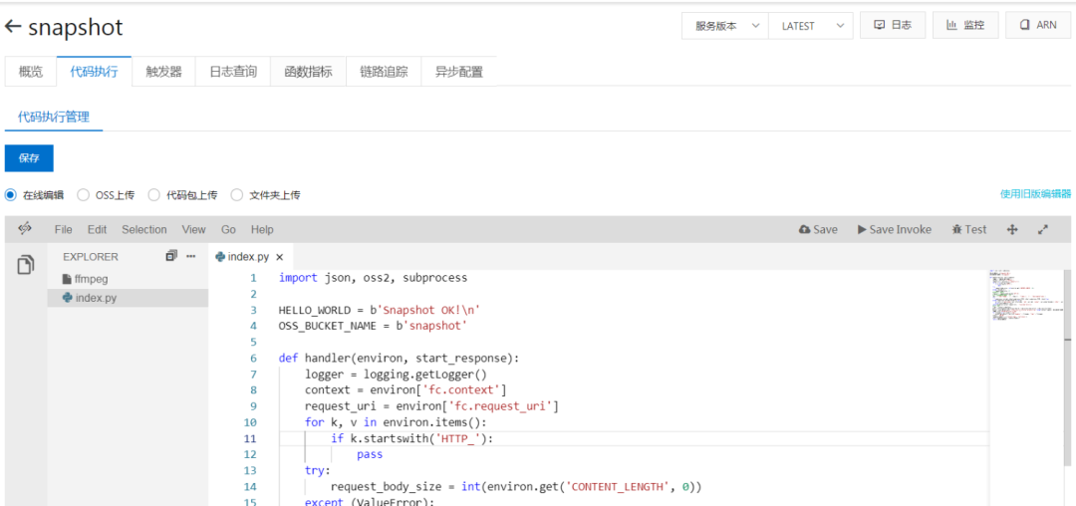Open Explorer more actions ellipsis
Screen dimensions: 1076x506
[x=191, y=256]
